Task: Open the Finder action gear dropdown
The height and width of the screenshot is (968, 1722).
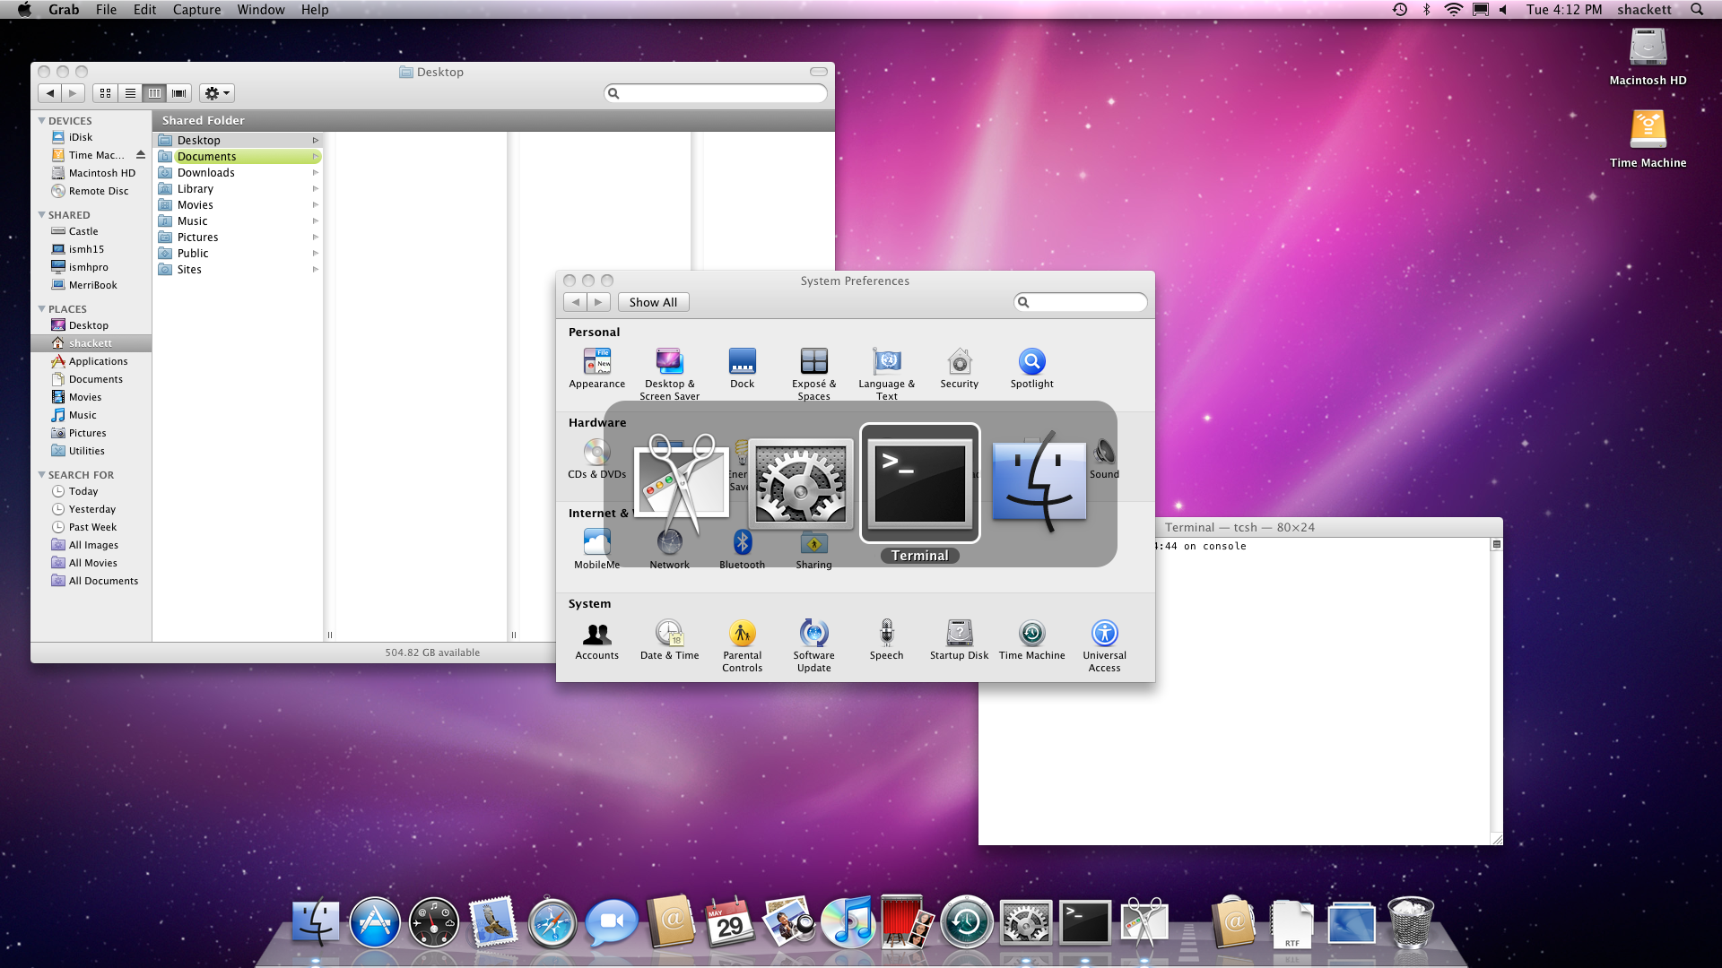Action: (216, 93)
